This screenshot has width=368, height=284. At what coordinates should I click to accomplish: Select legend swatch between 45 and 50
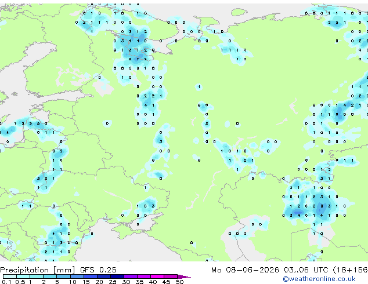point(171,276)
